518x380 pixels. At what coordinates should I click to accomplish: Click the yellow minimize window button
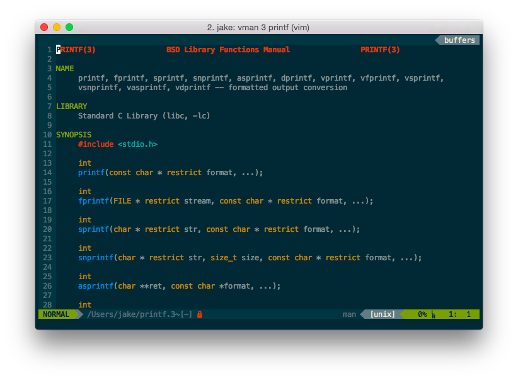point(57,27)
